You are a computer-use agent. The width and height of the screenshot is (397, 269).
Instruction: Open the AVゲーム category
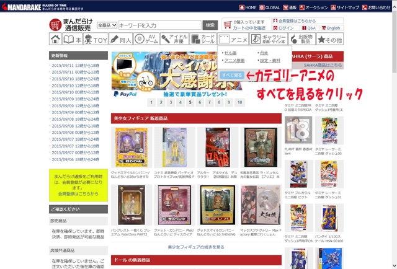point(146,40)
